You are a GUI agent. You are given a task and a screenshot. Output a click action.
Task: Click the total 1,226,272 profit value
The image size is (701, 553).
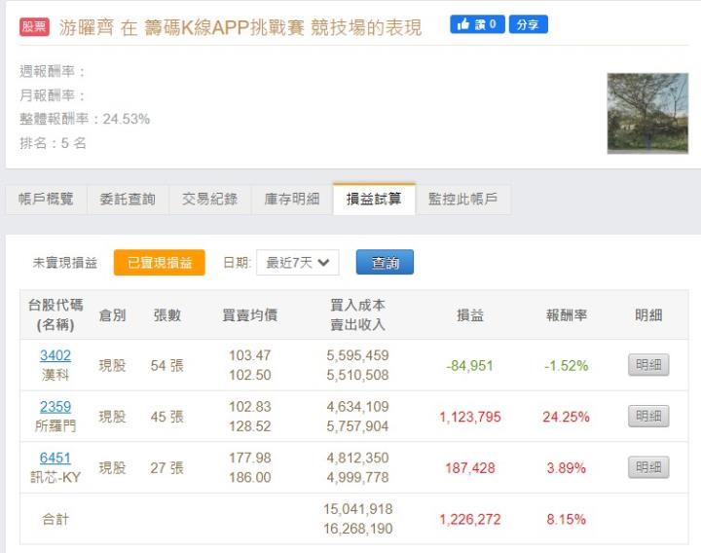tap(470, 520)
